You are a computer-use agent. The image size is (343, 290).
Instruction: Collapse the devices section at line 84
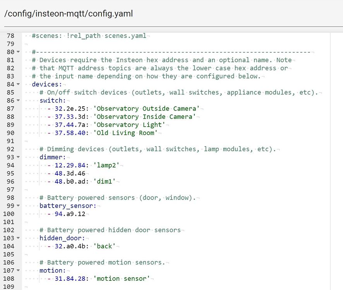click(x=18, y=84)
